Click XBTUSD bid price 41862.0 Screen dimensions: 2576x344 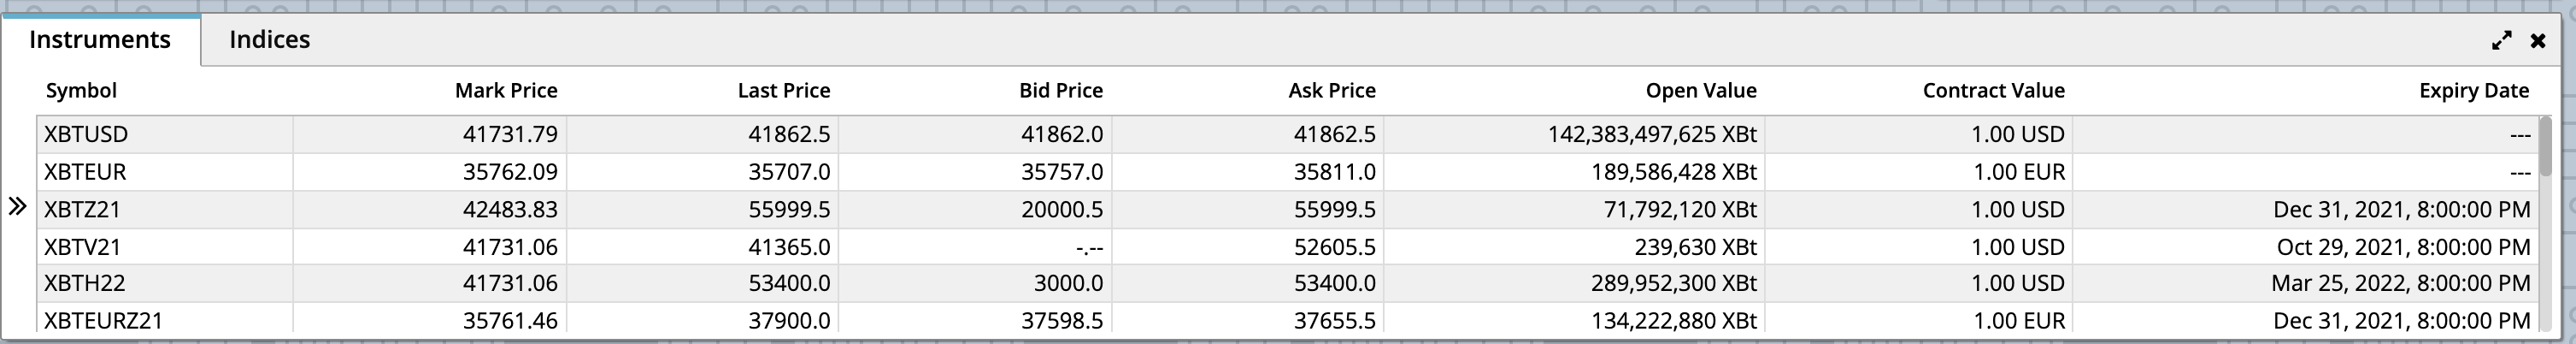tap(1062, 134)
